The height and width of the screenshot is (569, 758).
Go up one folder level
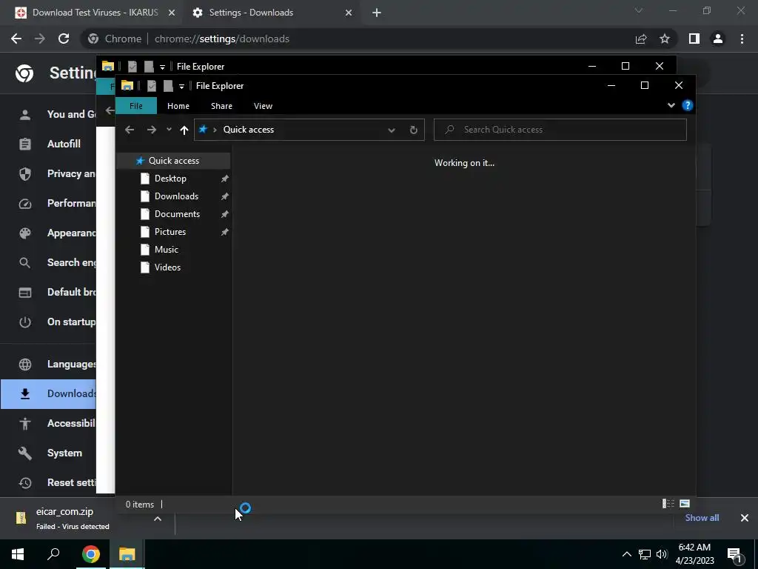pos(184,130)
